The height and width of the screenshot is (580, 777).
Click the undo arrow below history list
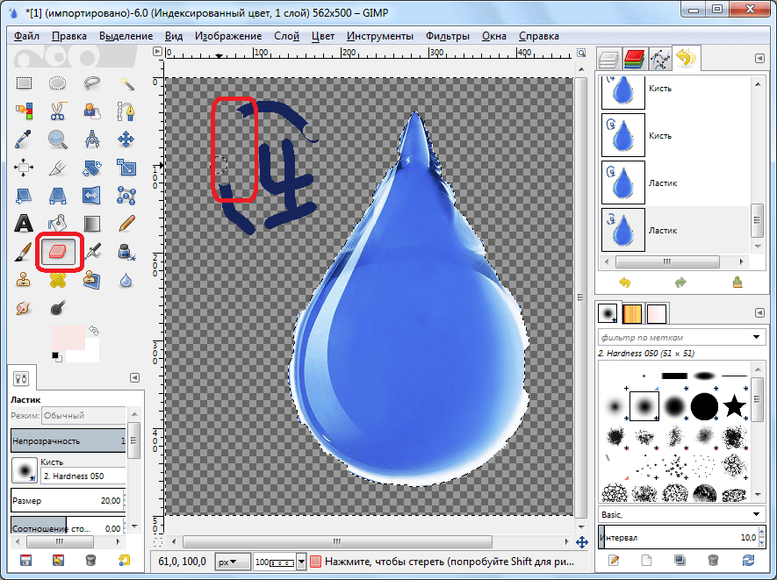pyautogui.click(x=625, y=283)
